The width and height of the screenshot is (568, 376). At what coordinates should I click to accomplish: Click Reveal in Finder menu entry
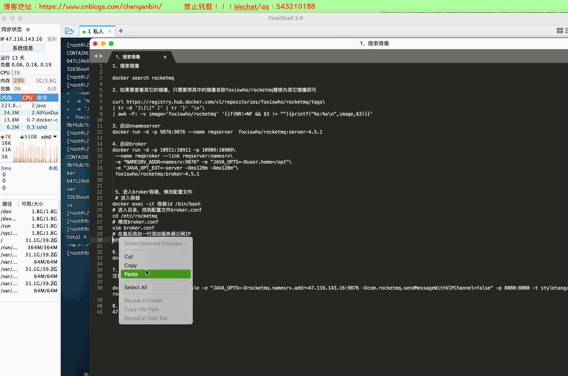(156, 300)
